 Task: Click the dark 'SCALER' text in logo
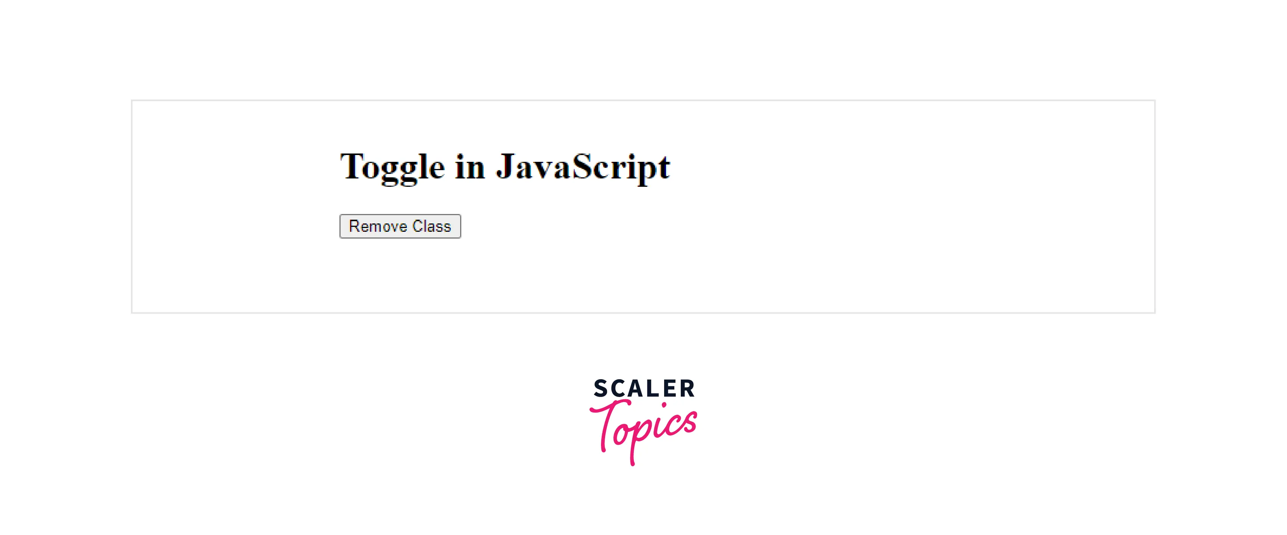643,389
